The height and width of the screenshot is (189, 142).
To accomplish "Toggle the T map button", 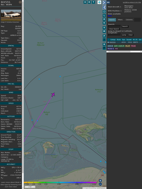I will [x=93, y=2].
